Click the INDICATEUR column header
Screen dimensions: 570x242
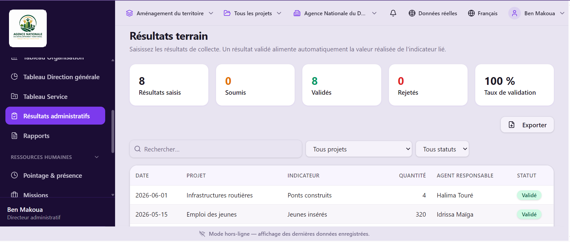point(303,175)
